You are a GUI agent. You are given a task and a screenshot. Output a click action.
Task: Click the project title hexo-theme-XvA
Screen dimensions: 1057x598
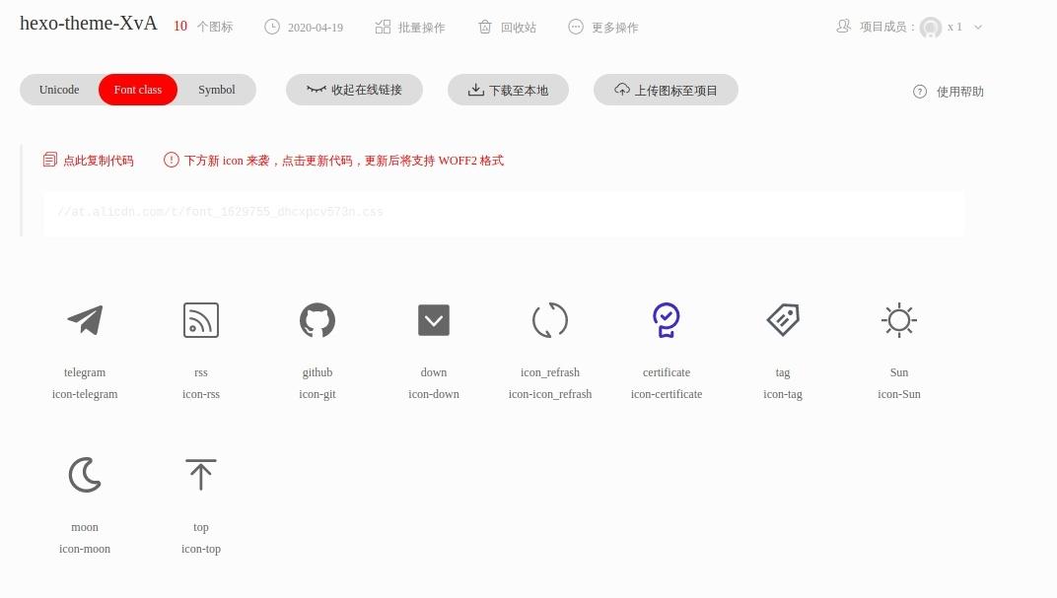tap(89, 23)
